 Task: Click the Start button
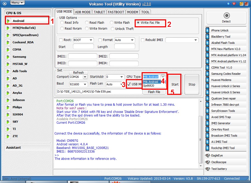(175, 84)
